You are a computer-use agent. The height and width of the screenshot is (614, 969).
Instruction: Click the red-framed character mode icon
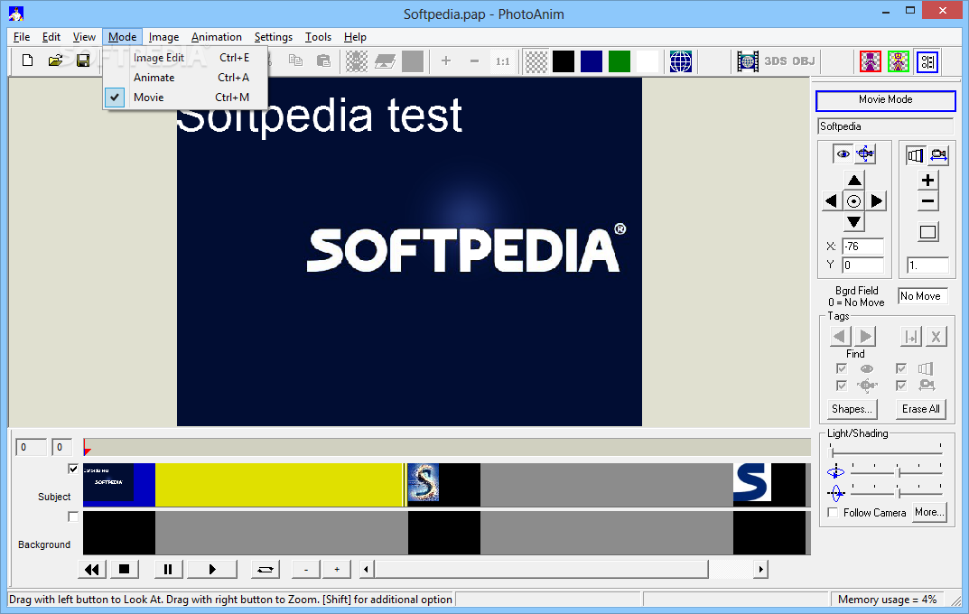(871, 61)
